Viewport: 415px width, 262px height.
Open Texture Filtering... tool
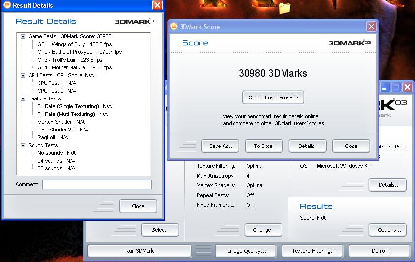click(x=313, y=251)
